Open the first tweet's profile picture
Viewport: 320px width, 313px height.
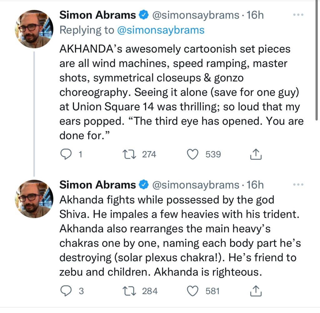click(x=32, y=29)
